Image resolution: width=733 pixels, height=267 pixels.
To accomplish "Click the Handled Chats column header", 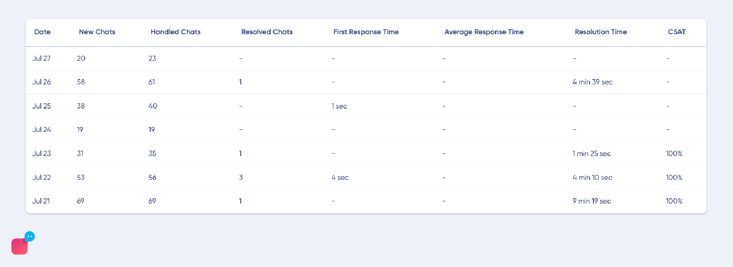I will coord(175,32).
